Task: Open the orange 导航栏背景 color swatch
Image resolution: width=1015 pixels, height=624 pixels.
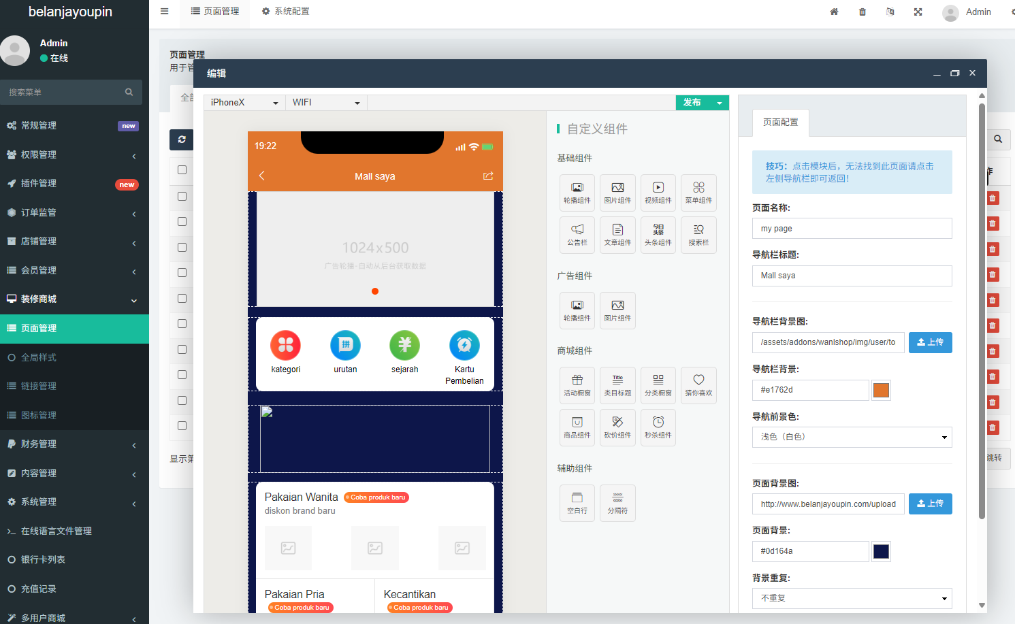Action: point(881,390)
